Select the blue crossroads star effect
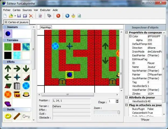The width and height of the screenshot is (168, 129). [17, 77]
